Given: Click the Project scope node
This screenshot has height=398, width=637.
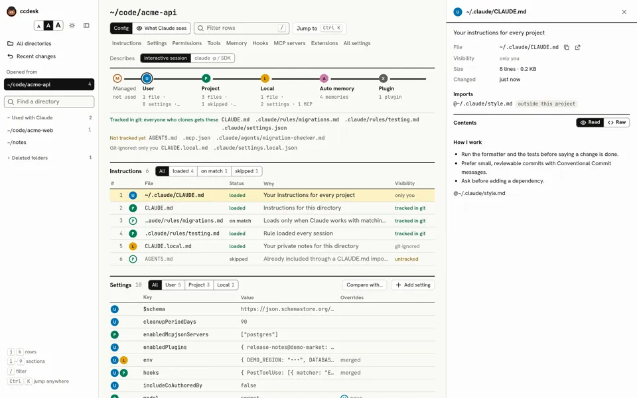Looking at the screenshot, I should coord(206,78).
